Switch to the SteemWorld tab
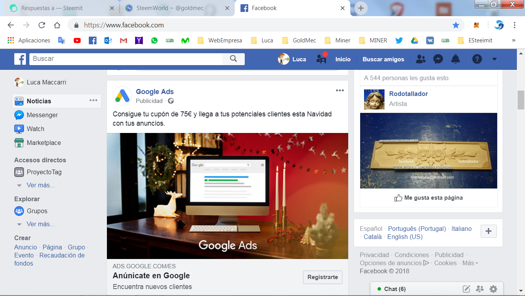Image resolution: width=525 pixels, height=296 pixels. (177, 8)
